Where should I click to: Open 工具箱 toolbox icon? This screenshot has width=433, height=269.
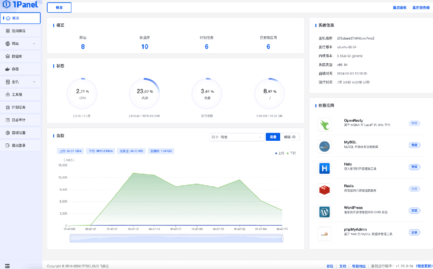point(8,94)
